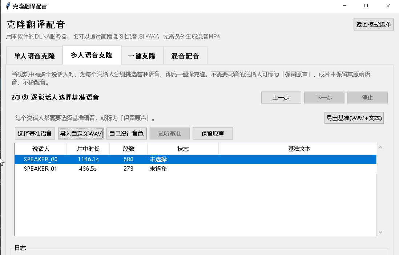Click the list scrollbar down arrow
Viewport: 399px width, 255px height.
click(x=380, y=232)
